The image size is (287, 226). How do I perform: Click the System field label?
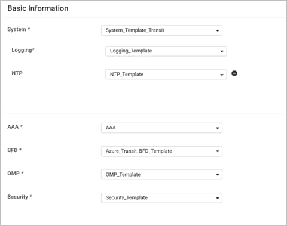[x=19, y=29]
